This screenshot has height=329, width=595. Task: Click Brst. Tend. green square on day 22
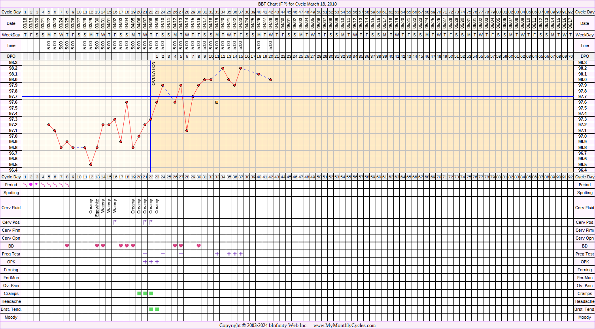[x=151, y=309]
